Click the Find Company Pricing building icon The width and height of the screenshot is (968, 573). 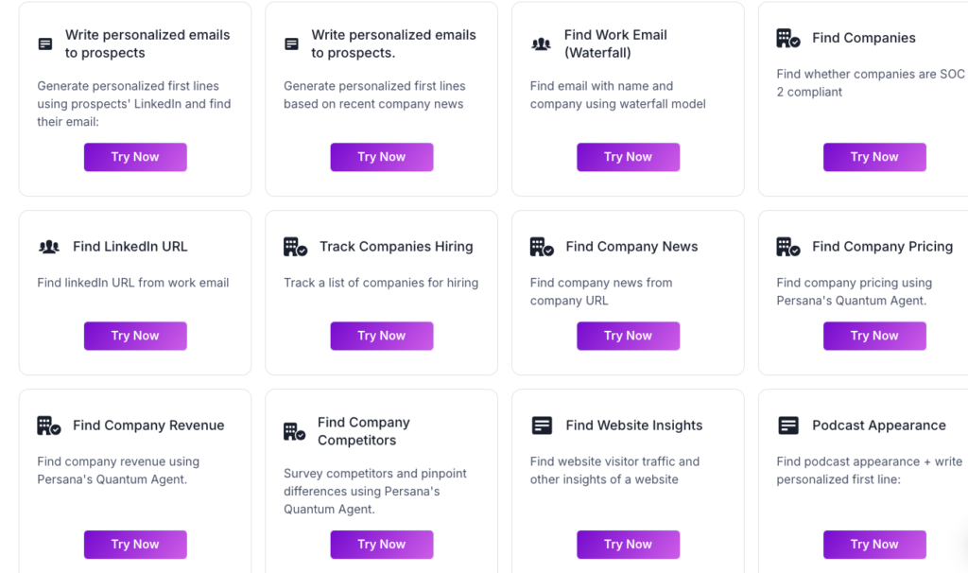788,247
